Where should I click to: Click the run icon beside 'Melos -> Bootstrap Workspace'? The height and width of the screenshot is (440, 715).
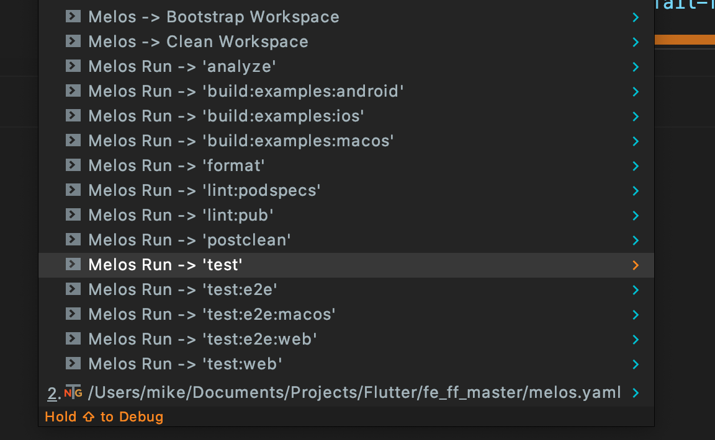[73, 16]
